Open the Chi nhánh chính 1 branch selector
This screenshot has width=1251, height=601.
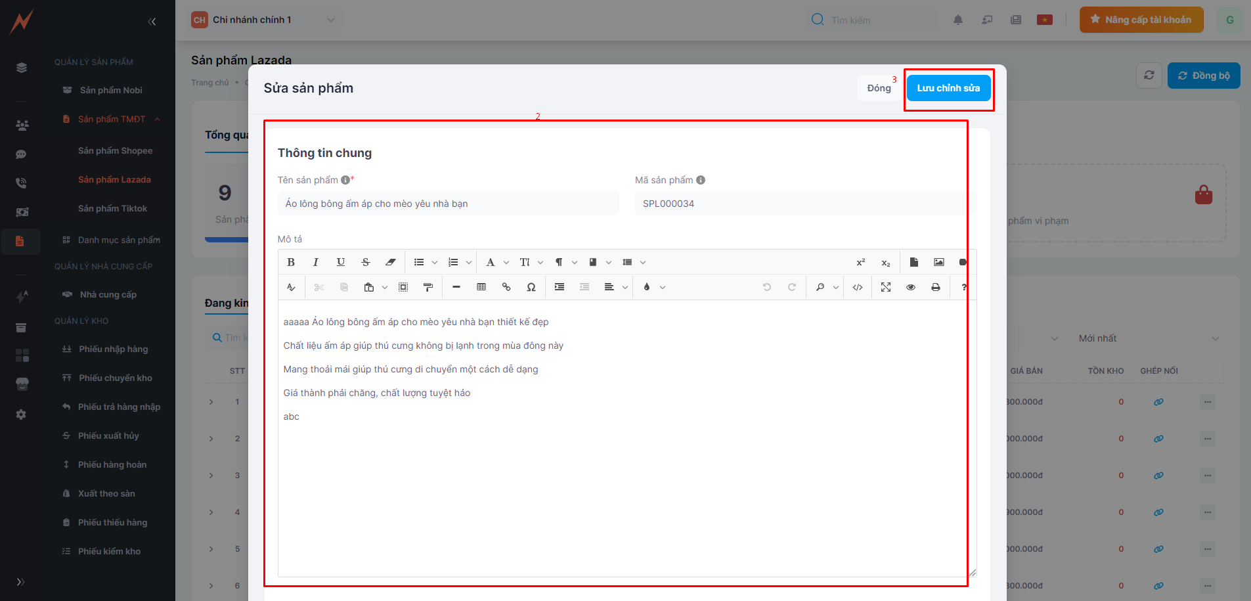(x=263, y=20)
